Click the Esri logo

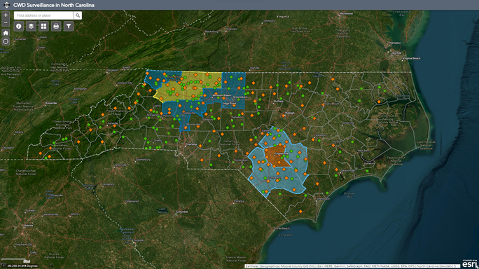click(470, 264)
